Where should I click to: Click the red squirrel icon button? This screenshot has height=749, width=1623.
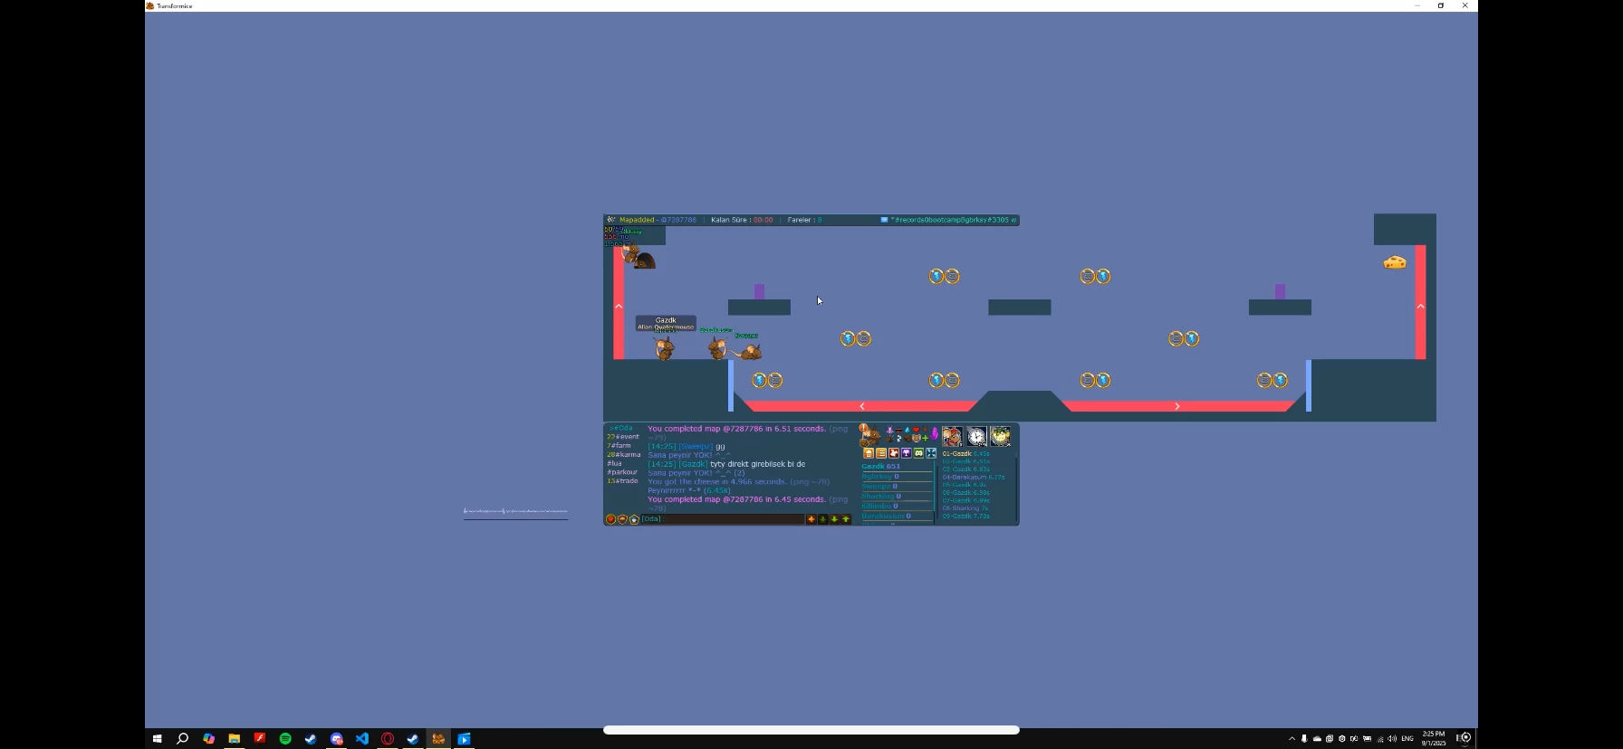(x=894, y=453)
